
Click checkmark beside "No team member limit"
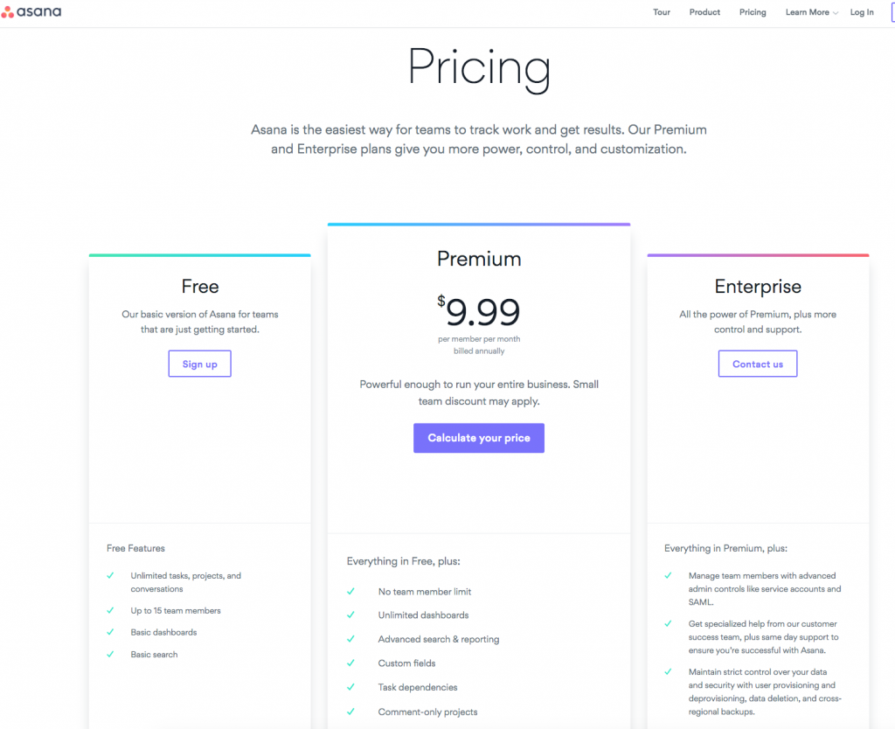click(350, 591)
